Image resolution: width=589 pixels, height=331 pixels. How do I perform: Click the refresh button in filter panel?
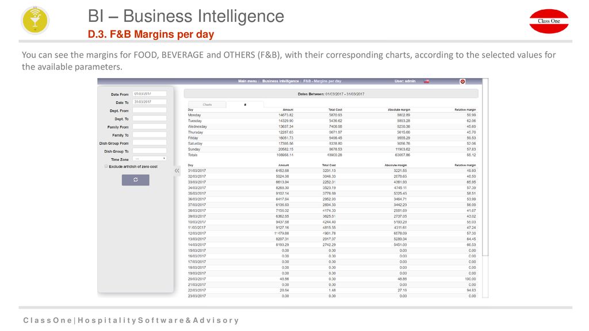[135, 180]
